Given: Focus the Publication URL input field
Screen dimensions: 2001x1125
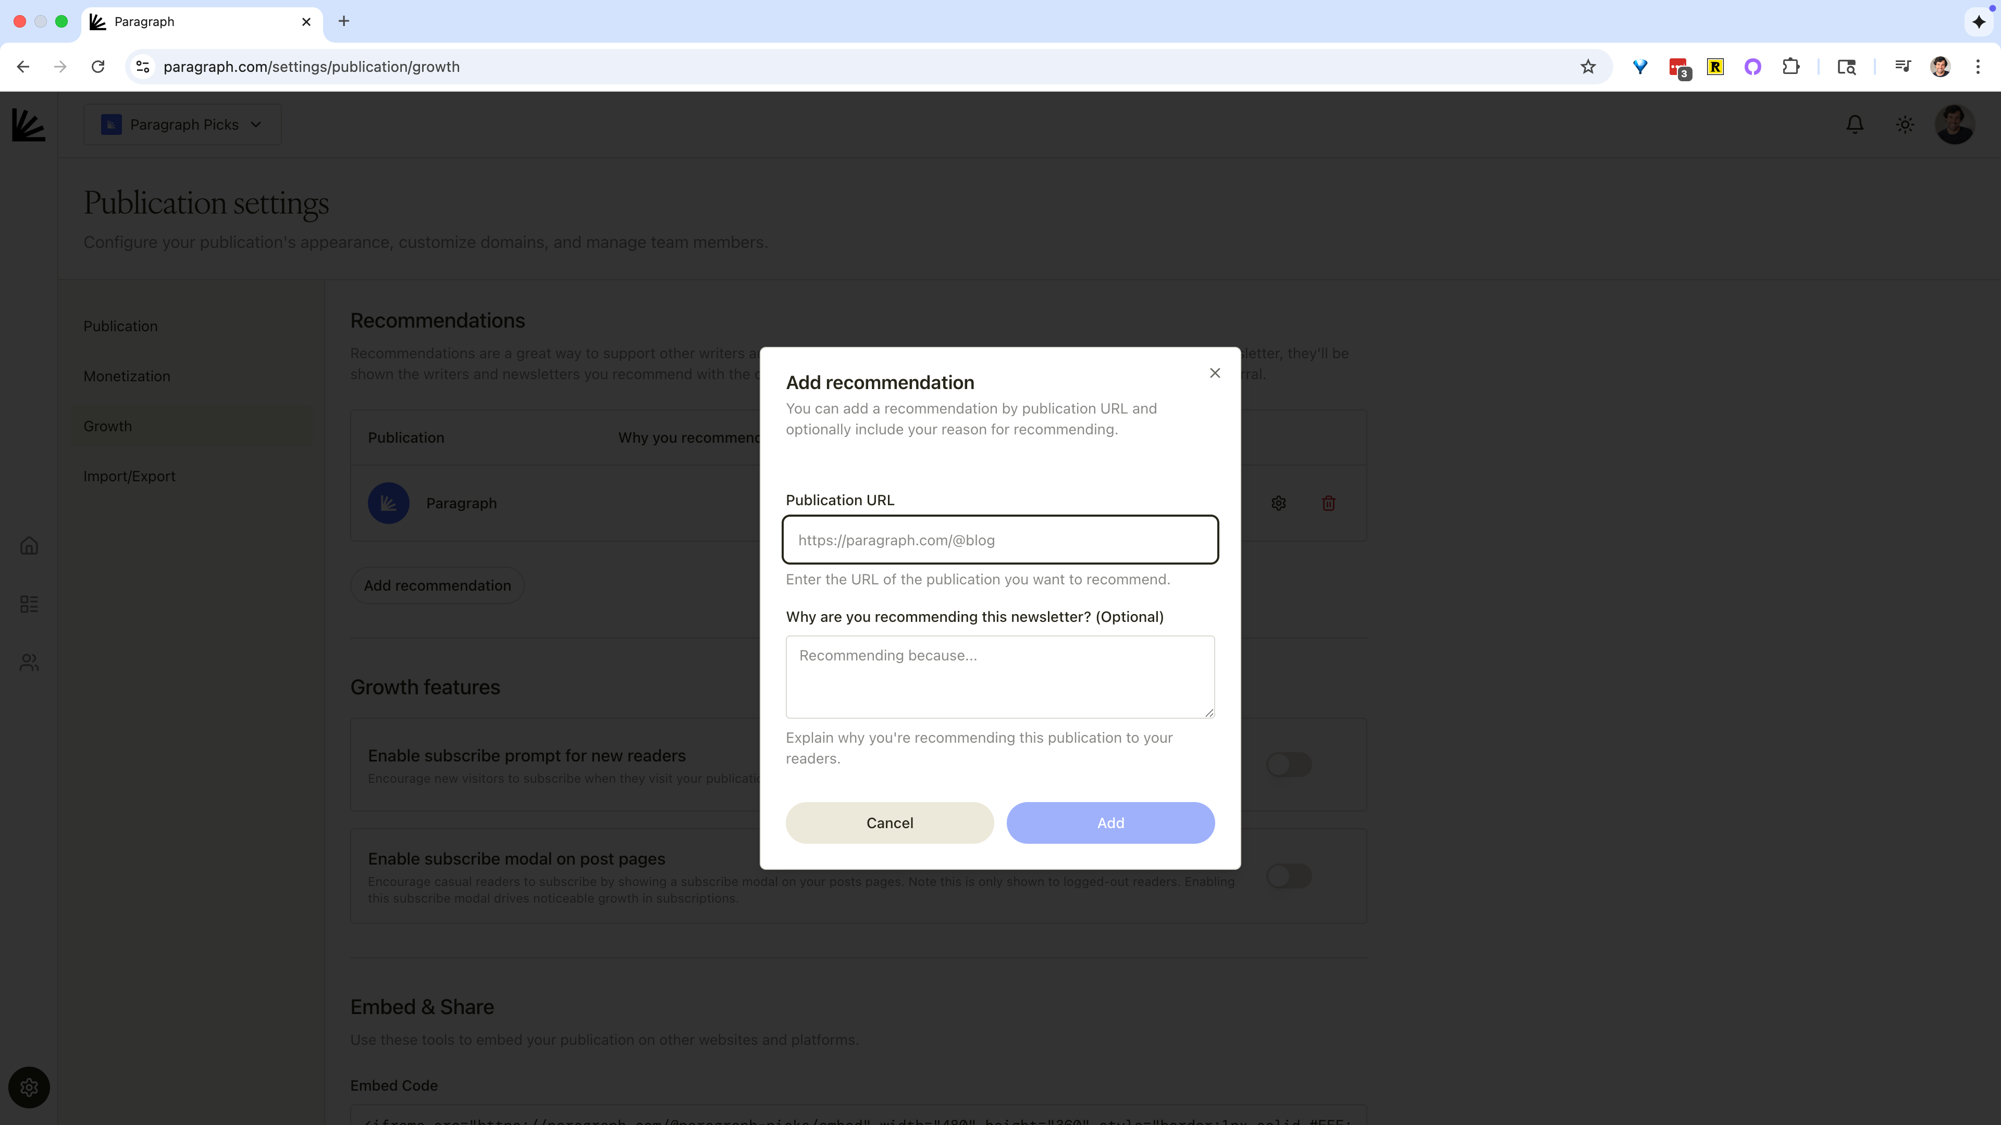Looking at the screenshot, I should coord(1000,541).
